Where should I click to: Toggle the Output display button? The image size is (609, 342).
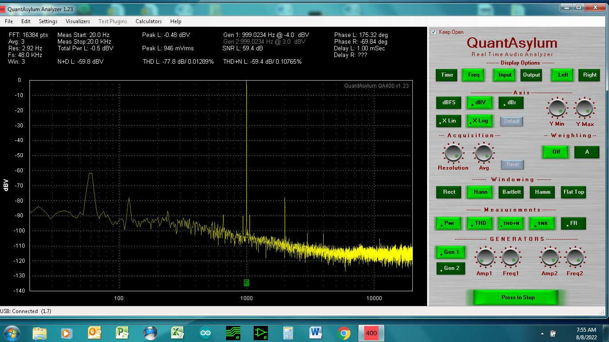tap(531, 75)
